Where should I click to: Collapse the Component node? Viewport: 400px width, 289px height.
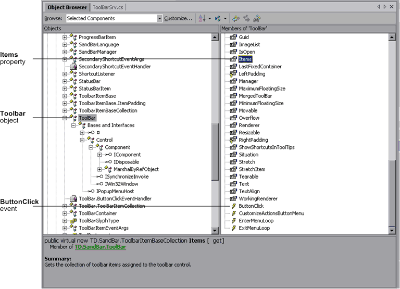(91, 147)
